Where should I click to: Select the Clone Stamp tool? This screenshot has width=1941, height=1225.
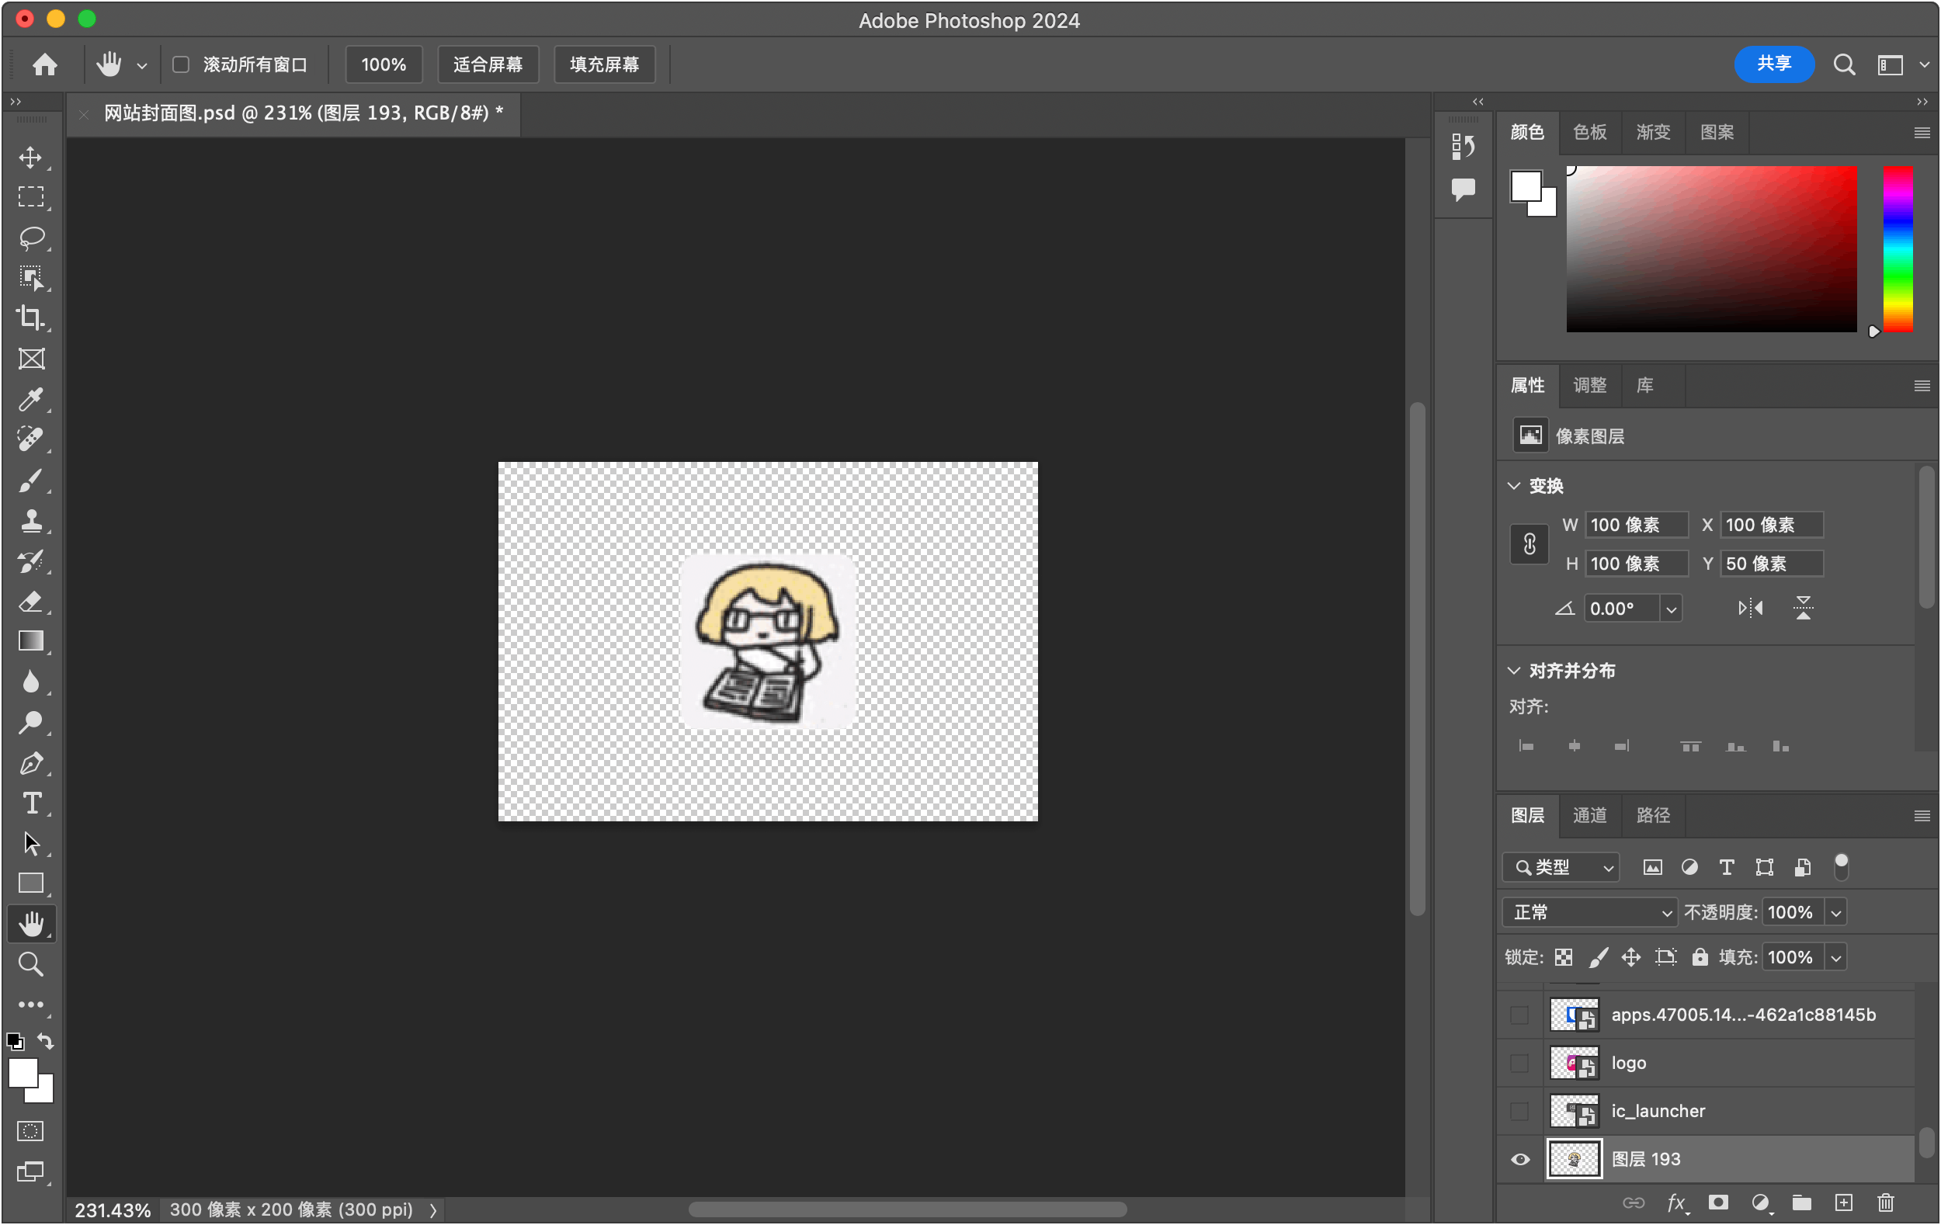[x=30, y=521]
